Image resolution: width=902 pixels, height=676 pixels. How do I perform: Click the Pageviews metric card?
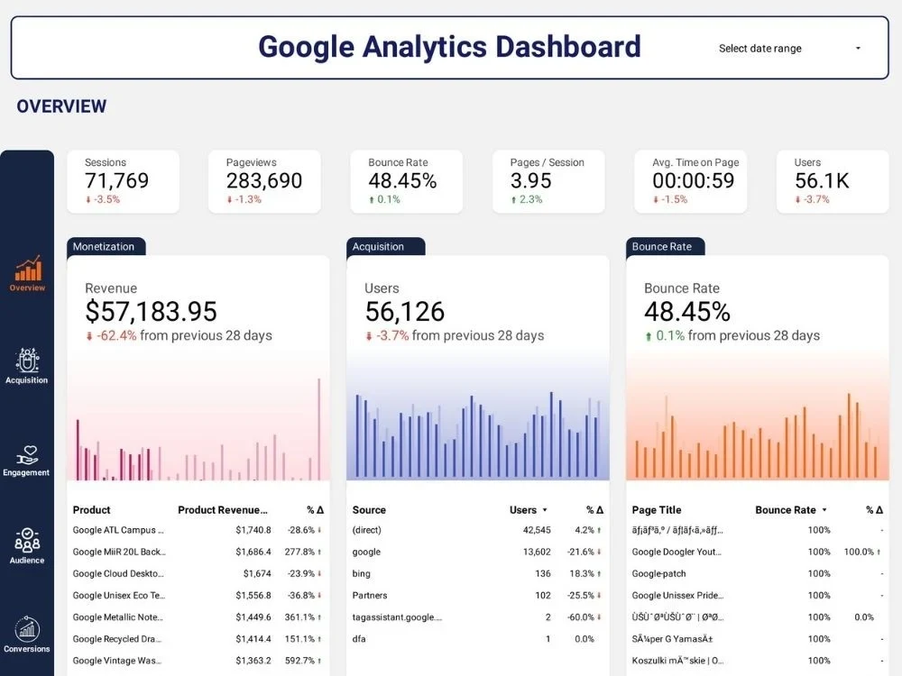coord(264,181)
